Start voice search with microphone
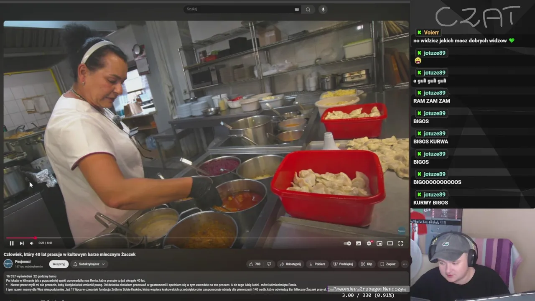 323,9
